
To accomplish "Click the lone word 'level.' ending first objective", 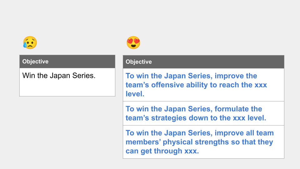I will 135,94.
